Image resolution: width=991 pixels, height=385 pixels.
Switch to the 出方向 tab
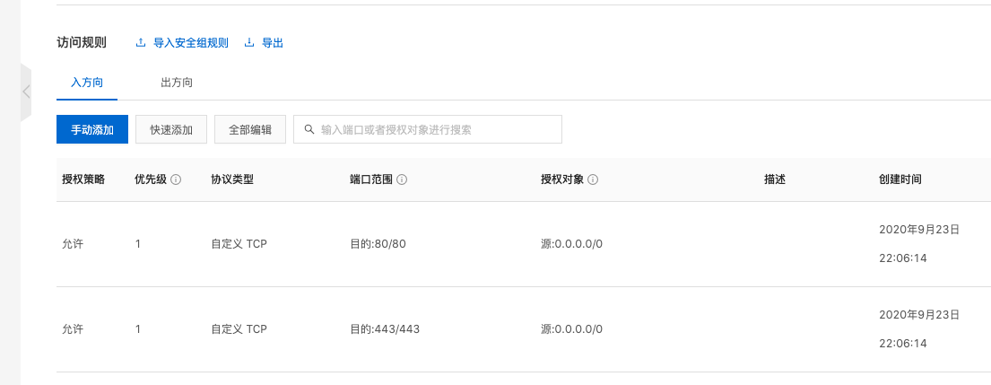177,83
